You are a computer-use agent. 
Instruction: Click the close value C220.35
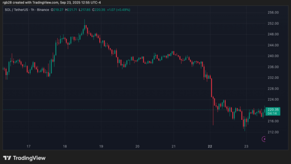pyautogui.click(x=99, y=10)
